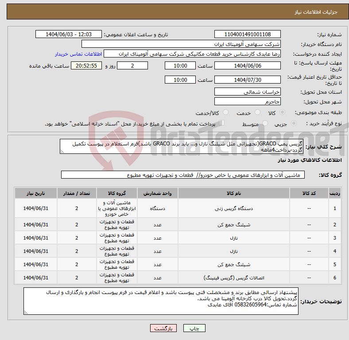
Task: Click the date 1404/06/31 in row 6
Action: point(35,278)
